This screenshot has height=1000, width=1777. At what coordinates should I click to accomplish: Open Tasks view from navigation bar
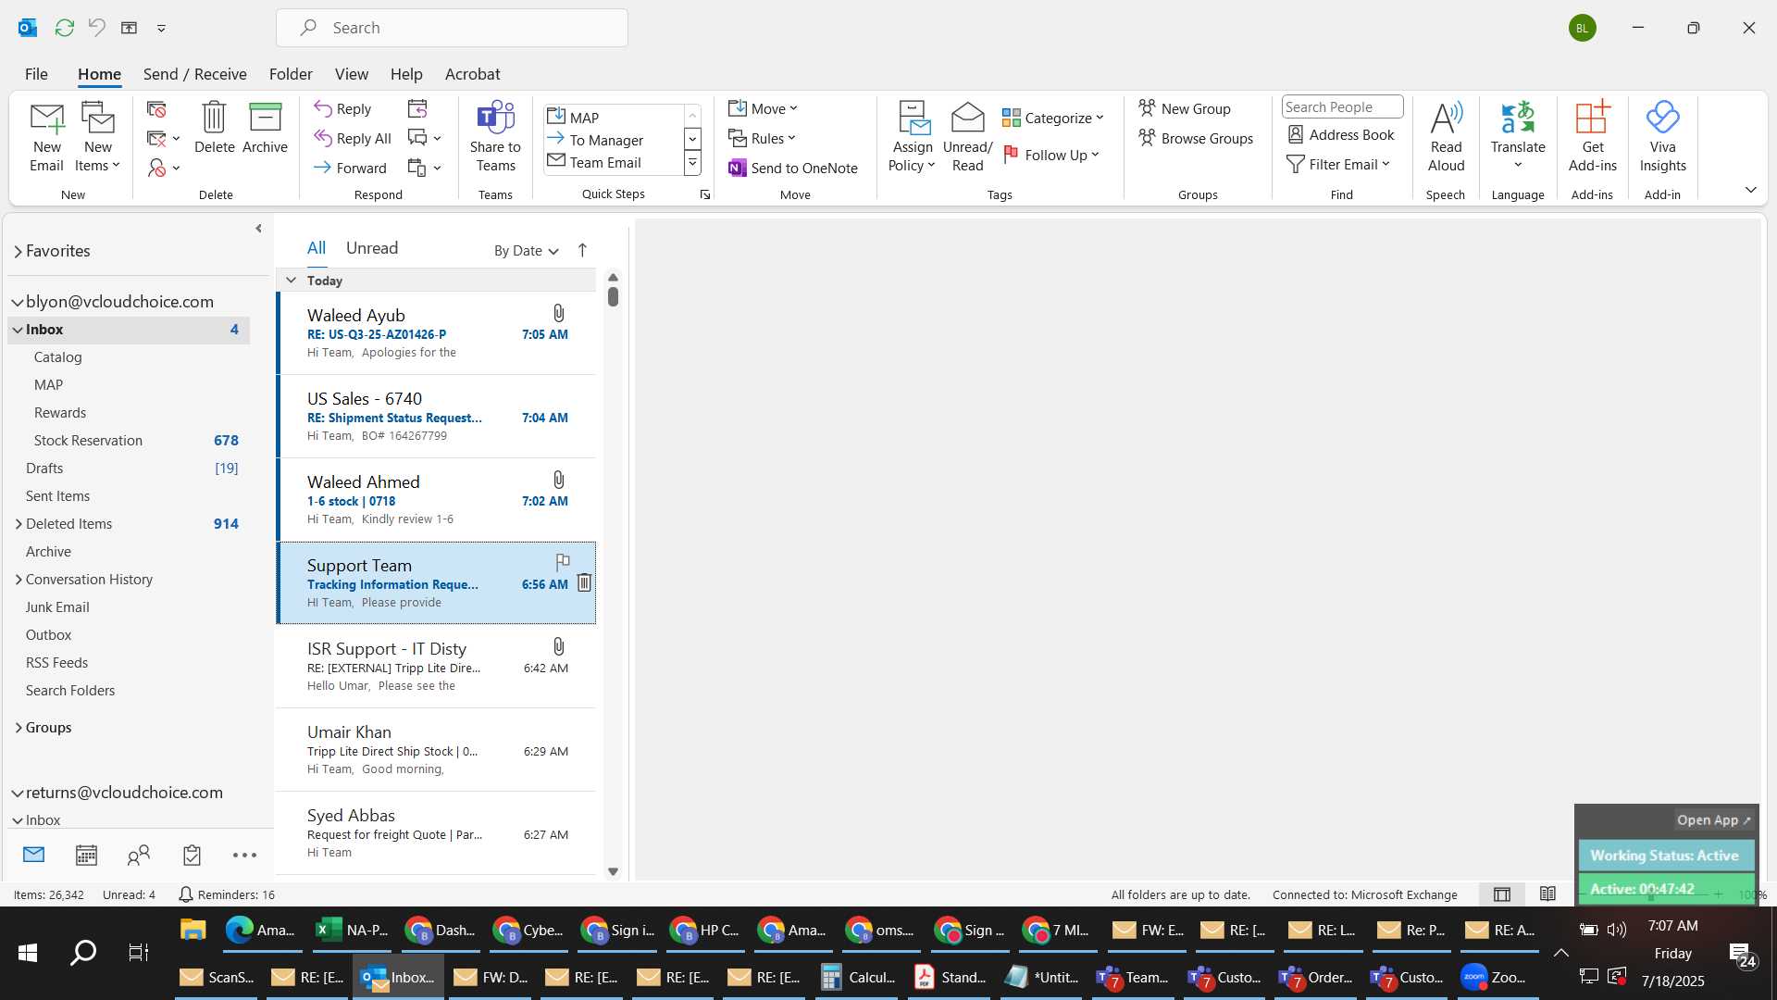pyautogui.click(x=192, y=855)
